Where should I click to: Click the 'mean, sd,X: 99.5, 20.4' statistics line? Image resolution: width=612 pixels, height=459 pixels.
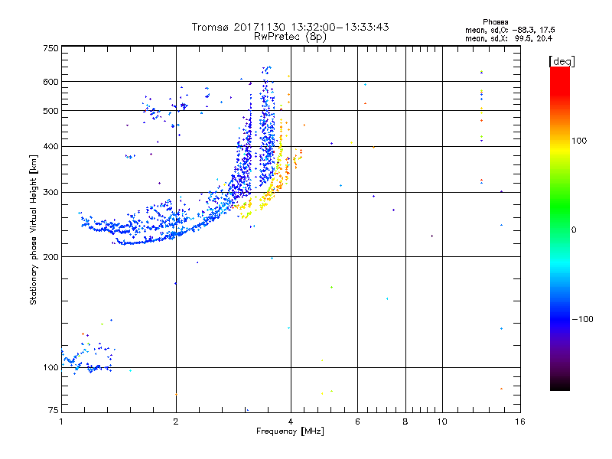tap(509, 38)
